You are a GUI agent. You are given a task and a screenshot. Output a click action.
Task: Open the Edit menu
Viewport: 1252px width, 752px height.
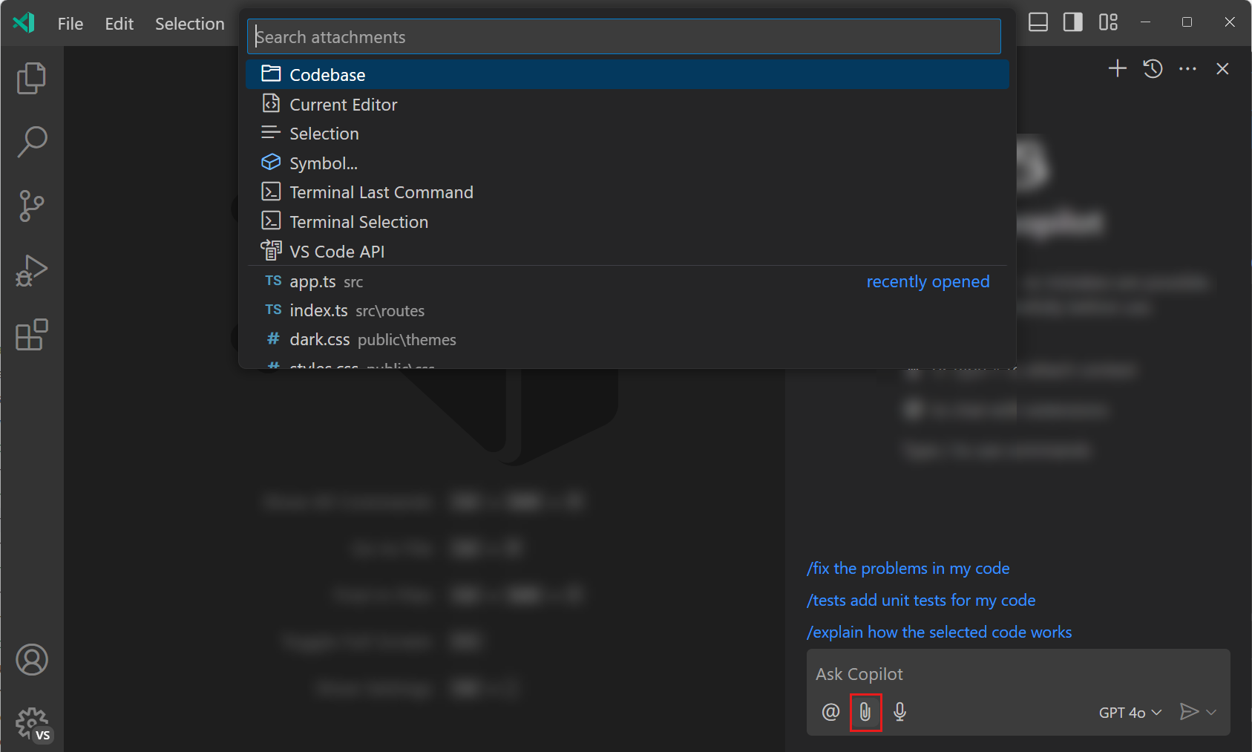(x=119, y=24)
